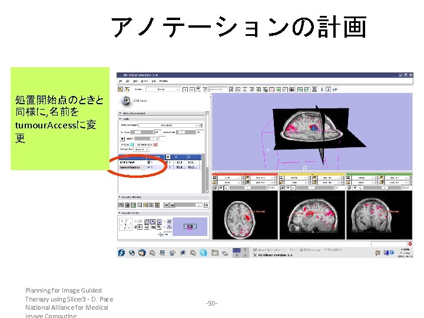Click the fiducial opacity slider
The image size is (424, 318).
click(x=146, y=139)
